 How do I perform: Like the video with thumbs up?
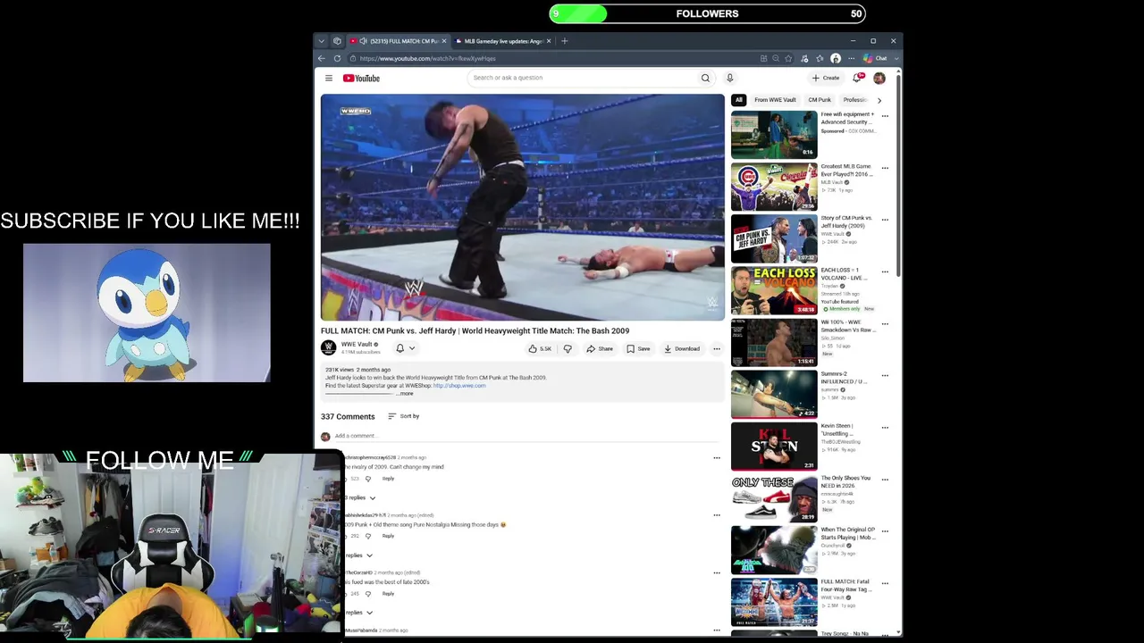(x=540, y=349)
